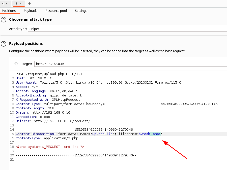Click the Target URL input field
The height and width of the screenshot is (170, 227).
pos(131,64)
